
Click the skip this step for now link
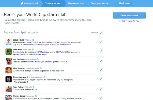click(x=129, y=21)
